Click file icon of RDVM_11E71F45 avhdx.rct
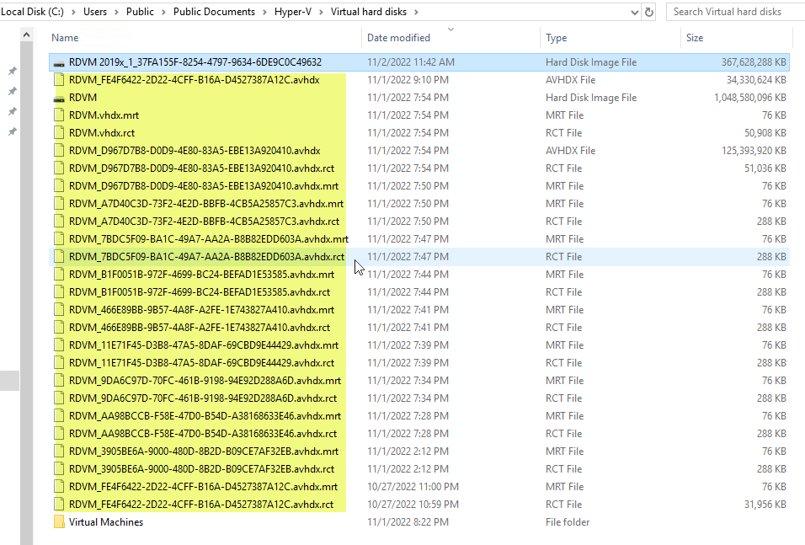This screenshot has height=545, width=805. (x=59, y=363)
